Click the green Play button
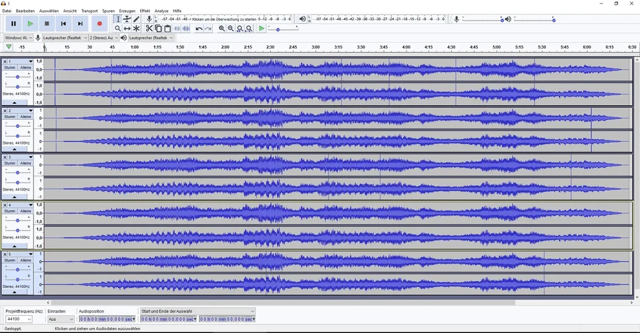This screenshot has height=333, width=640. point(30,23)
